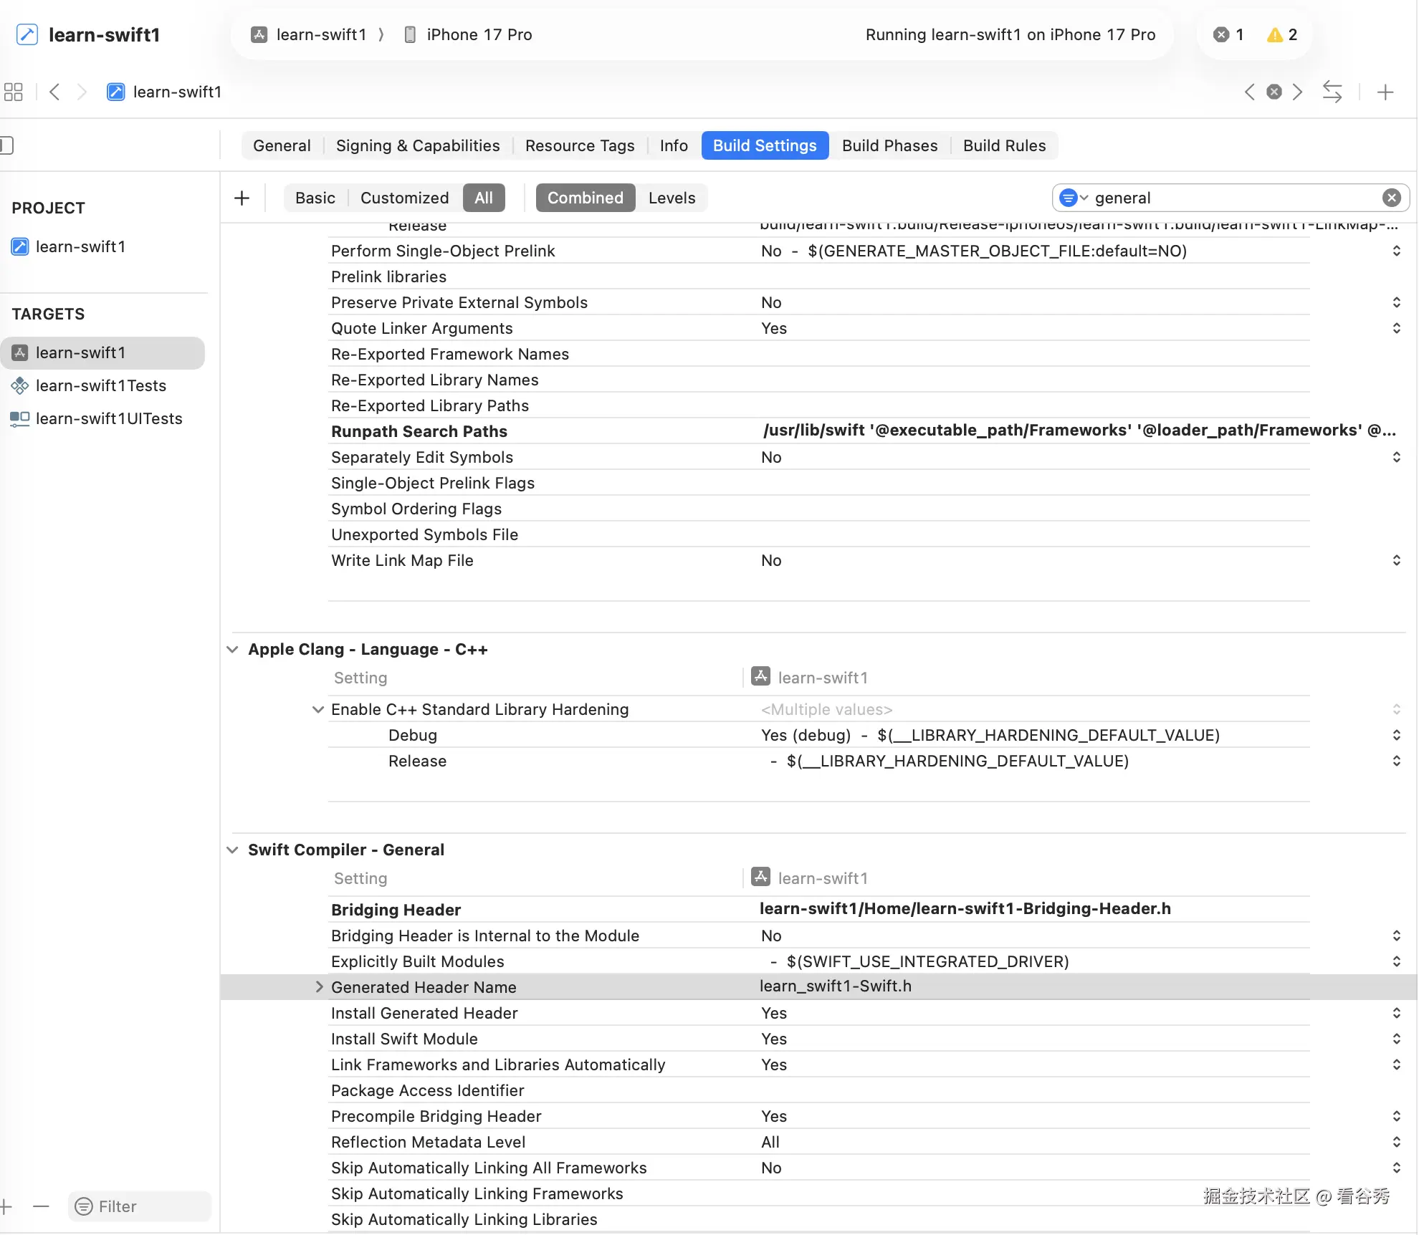1419x1235 pixels.
Task: Switch to Resource Tags tab
Action: click(580, 145)
